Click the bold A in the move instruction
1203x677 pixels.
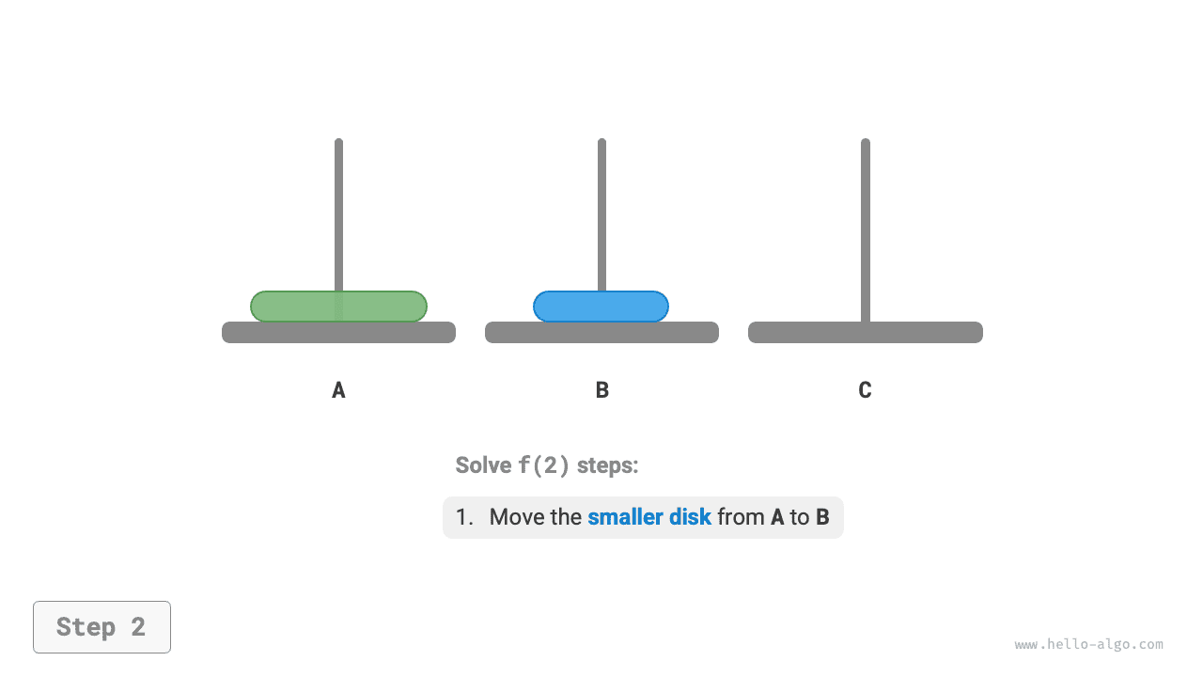tap(777, 517)
